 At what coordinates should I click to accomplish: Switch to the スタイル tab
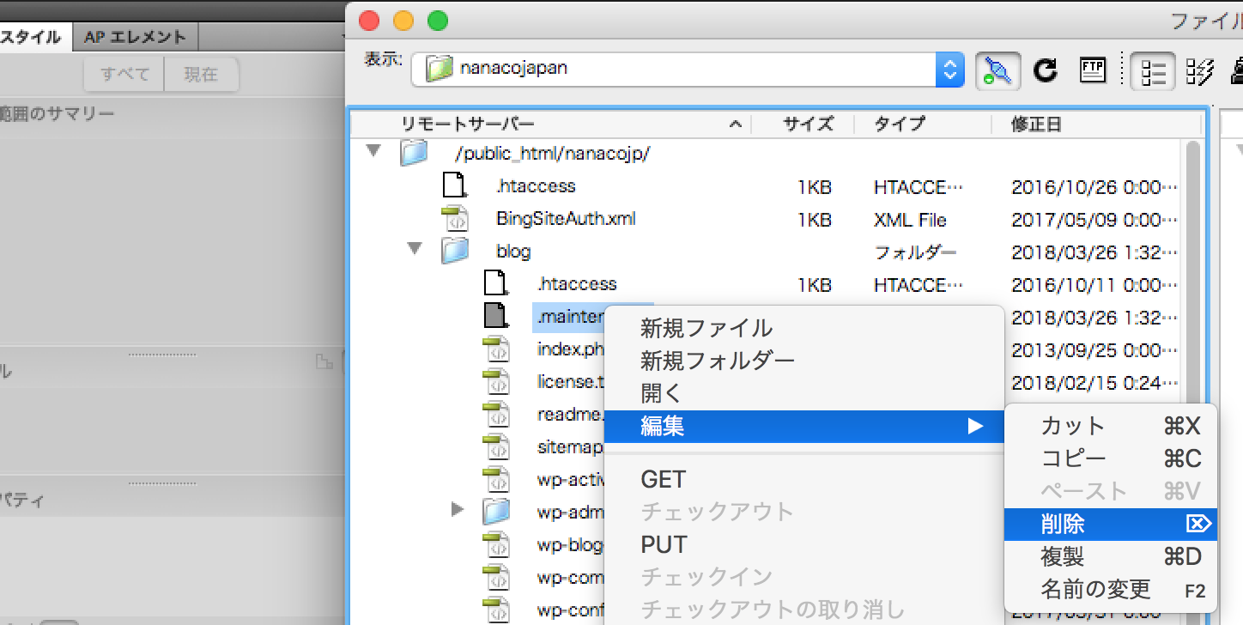(34, 37)
